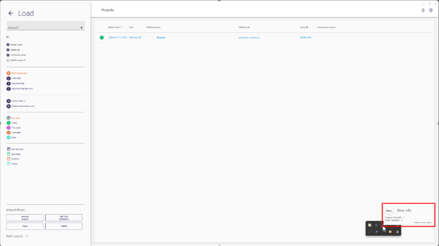Select the Any due date calendar filter
The width and height of the screenshot is (439, 246).
15,149
